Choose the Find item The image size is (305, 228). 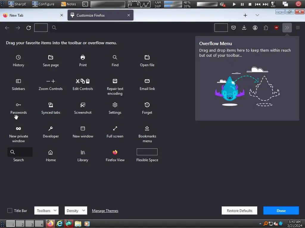(x=115, y=61)
